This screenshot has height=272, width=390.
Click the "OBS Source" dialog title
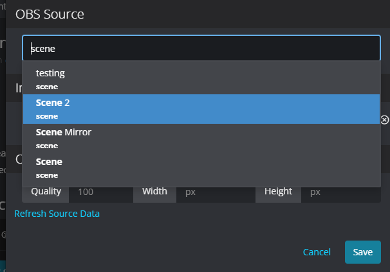(50, 14)
